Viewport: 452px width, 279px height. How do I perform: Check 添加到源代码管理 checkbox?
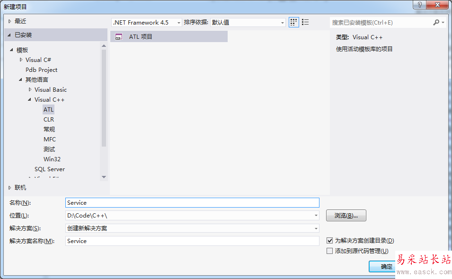(x=329, y=251)
